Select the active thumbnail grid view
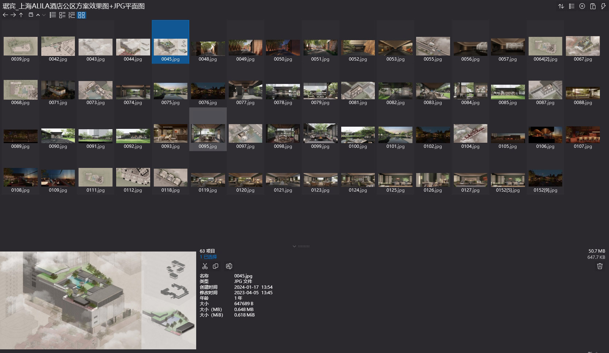 (81, 15)
